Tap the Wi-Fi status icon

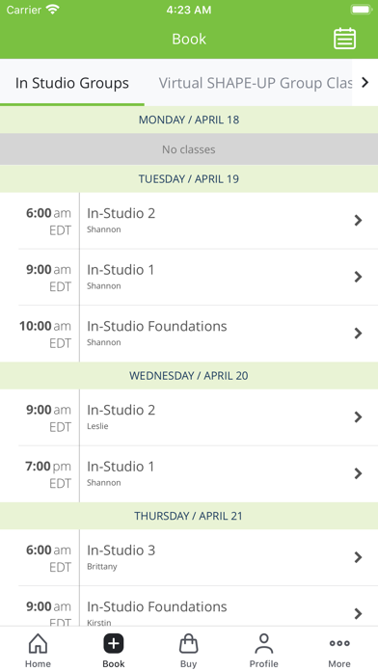tap(53, 10)
